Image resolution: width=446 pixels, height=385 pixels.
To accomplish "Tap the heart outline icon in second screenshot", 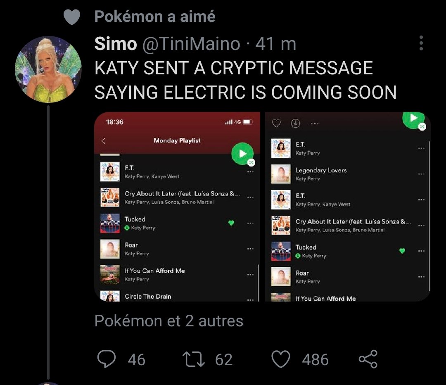I will 276,123.
